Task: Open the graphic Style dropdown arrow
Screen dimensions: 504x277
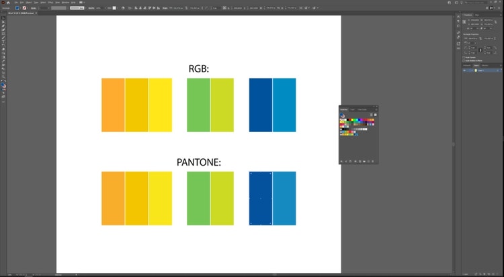Action: coord(118,8)
